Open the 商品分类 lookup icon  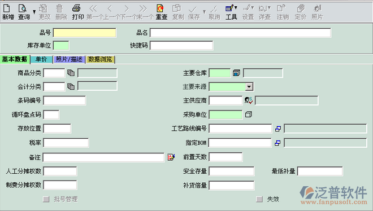71,73
